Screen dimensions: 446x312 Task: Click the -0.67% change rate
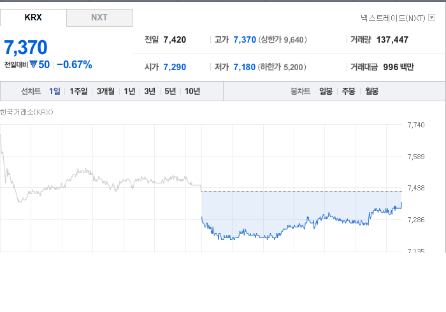[x=75, y=65]
